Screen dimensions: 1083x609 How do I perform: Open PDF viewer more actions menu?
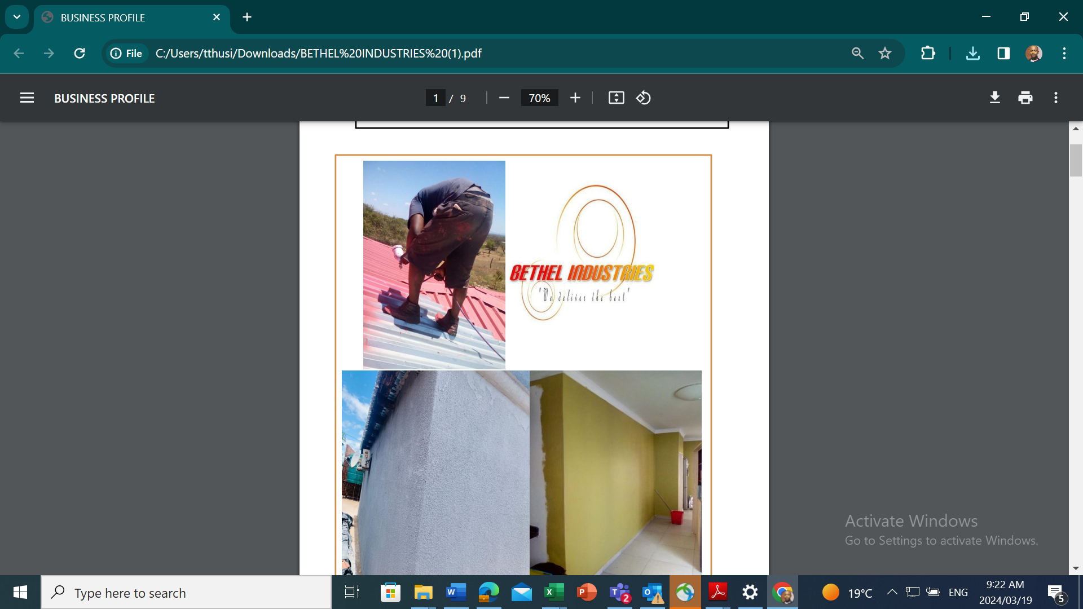click(1056, 98)
